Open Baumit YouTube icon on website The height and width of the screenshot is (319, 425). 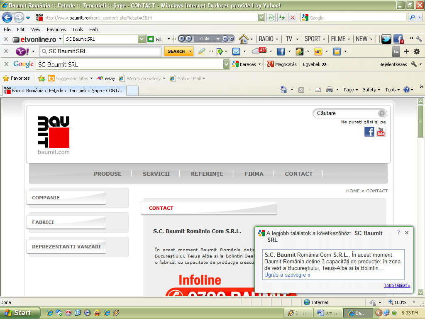(x=381, y=132)
